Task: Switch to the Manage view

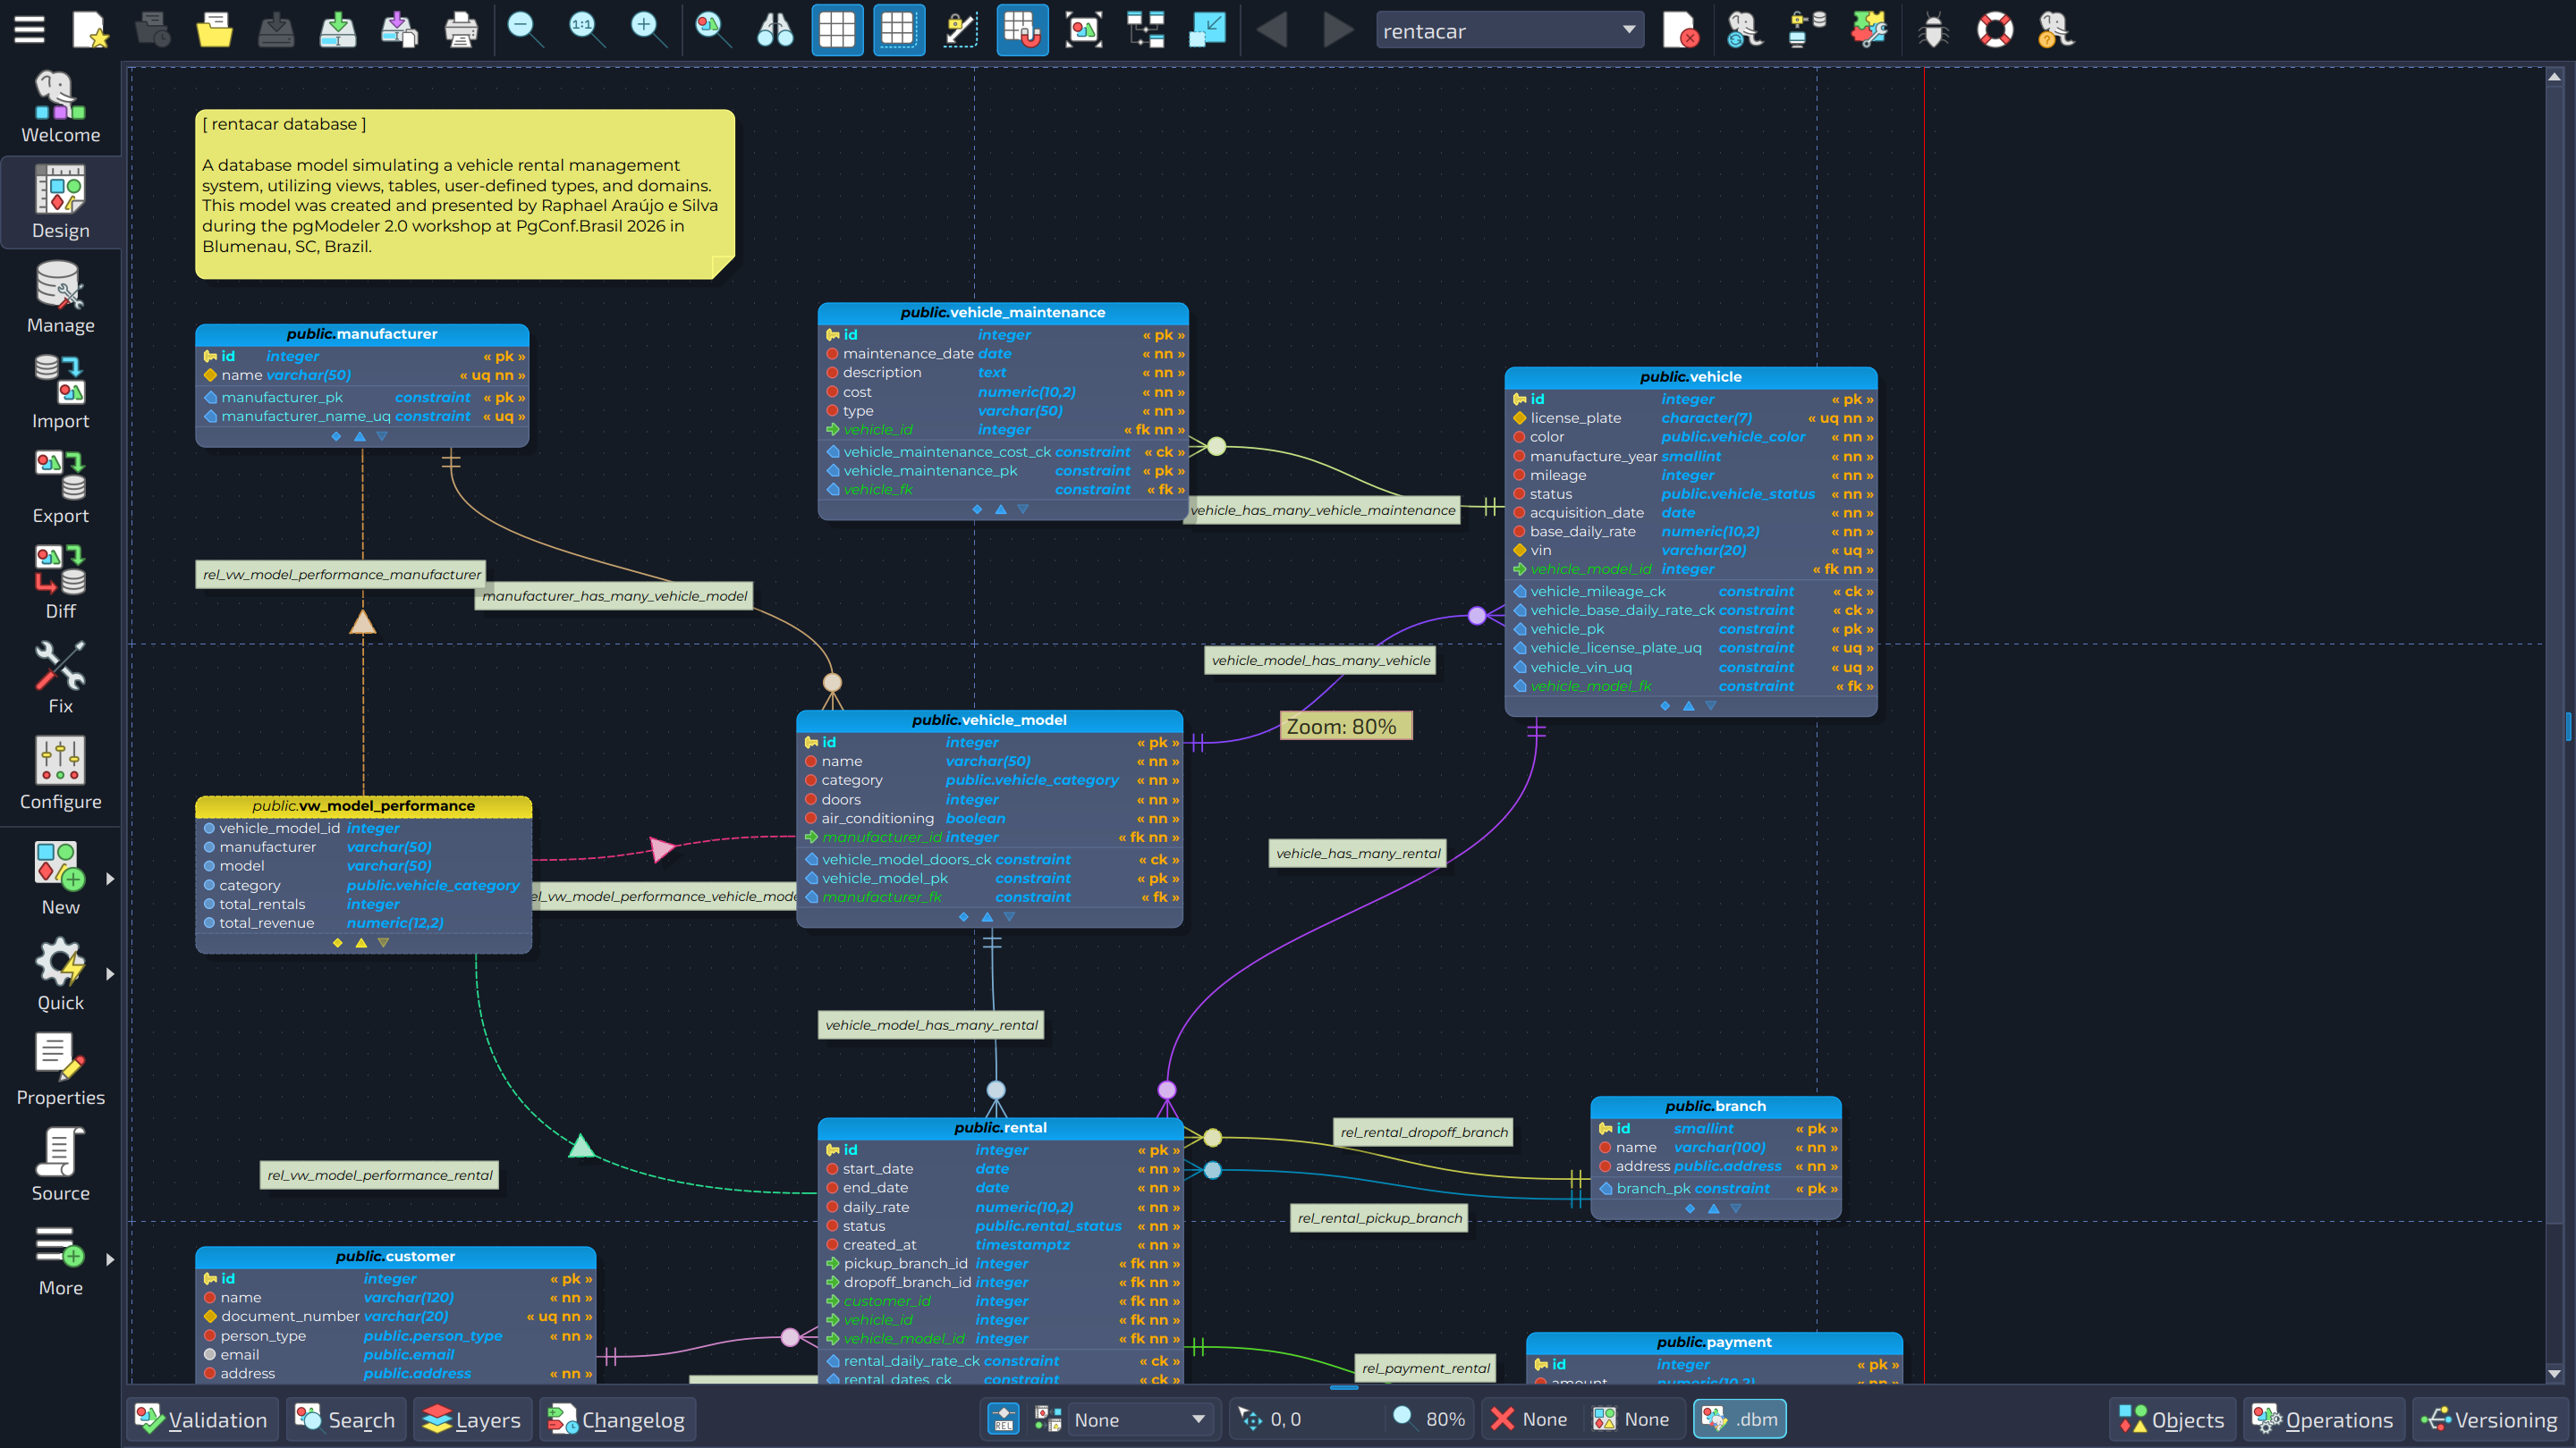Action: click(x=60, y=298)
